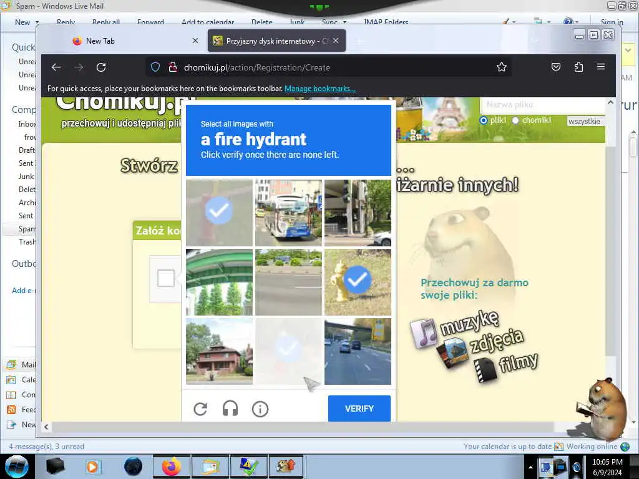Image resolution: width=639 pixels, height=479 pixels.
Task: Select the chomiki radio button
Action: tap(515, 120)
